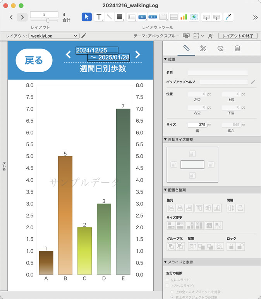Collapse the スライドと表示 section

click(x=165, y=262)
